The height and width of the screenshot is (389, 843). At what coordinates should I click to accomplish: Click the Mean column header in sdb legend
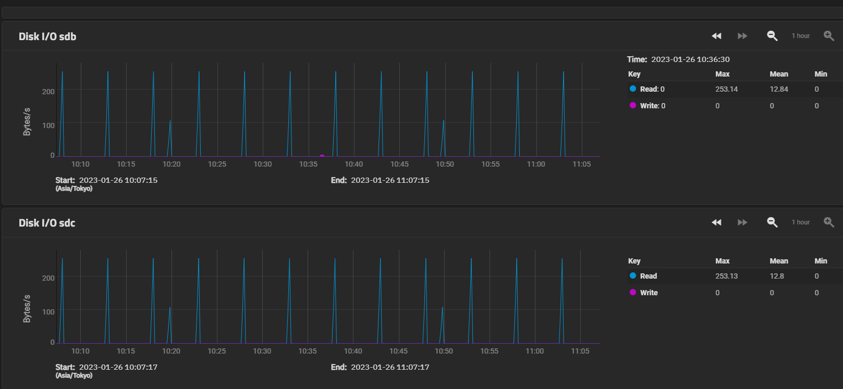(779, 74)
